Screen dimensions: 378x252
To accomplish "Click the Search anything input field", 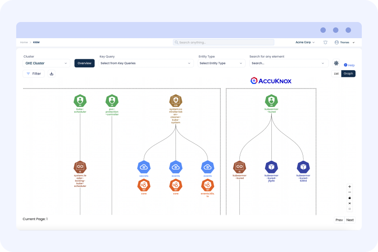I will 224,42.
